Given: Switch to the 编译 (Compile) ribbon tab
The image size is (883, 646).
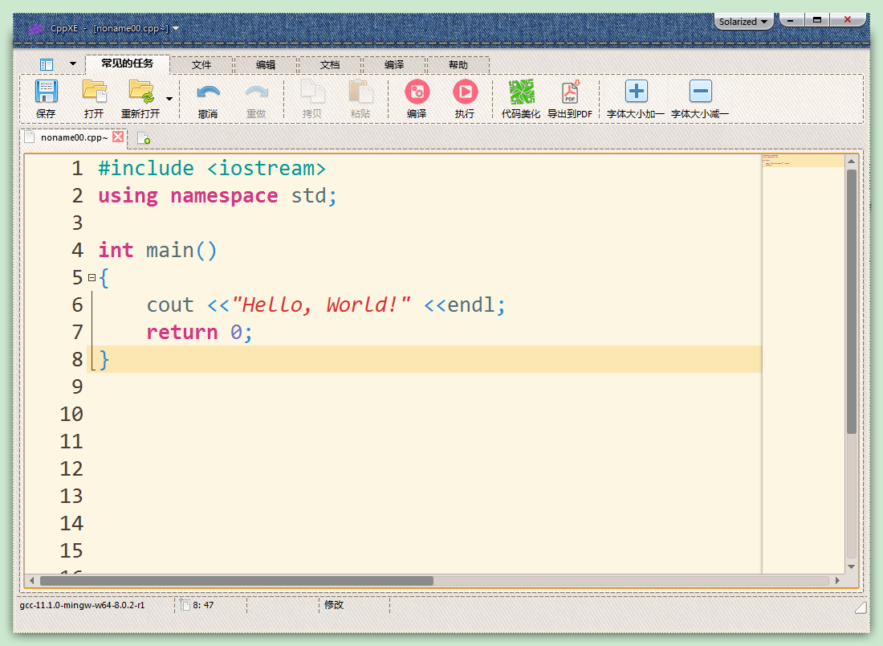Looking at the screenshot, I should point(394,65).
